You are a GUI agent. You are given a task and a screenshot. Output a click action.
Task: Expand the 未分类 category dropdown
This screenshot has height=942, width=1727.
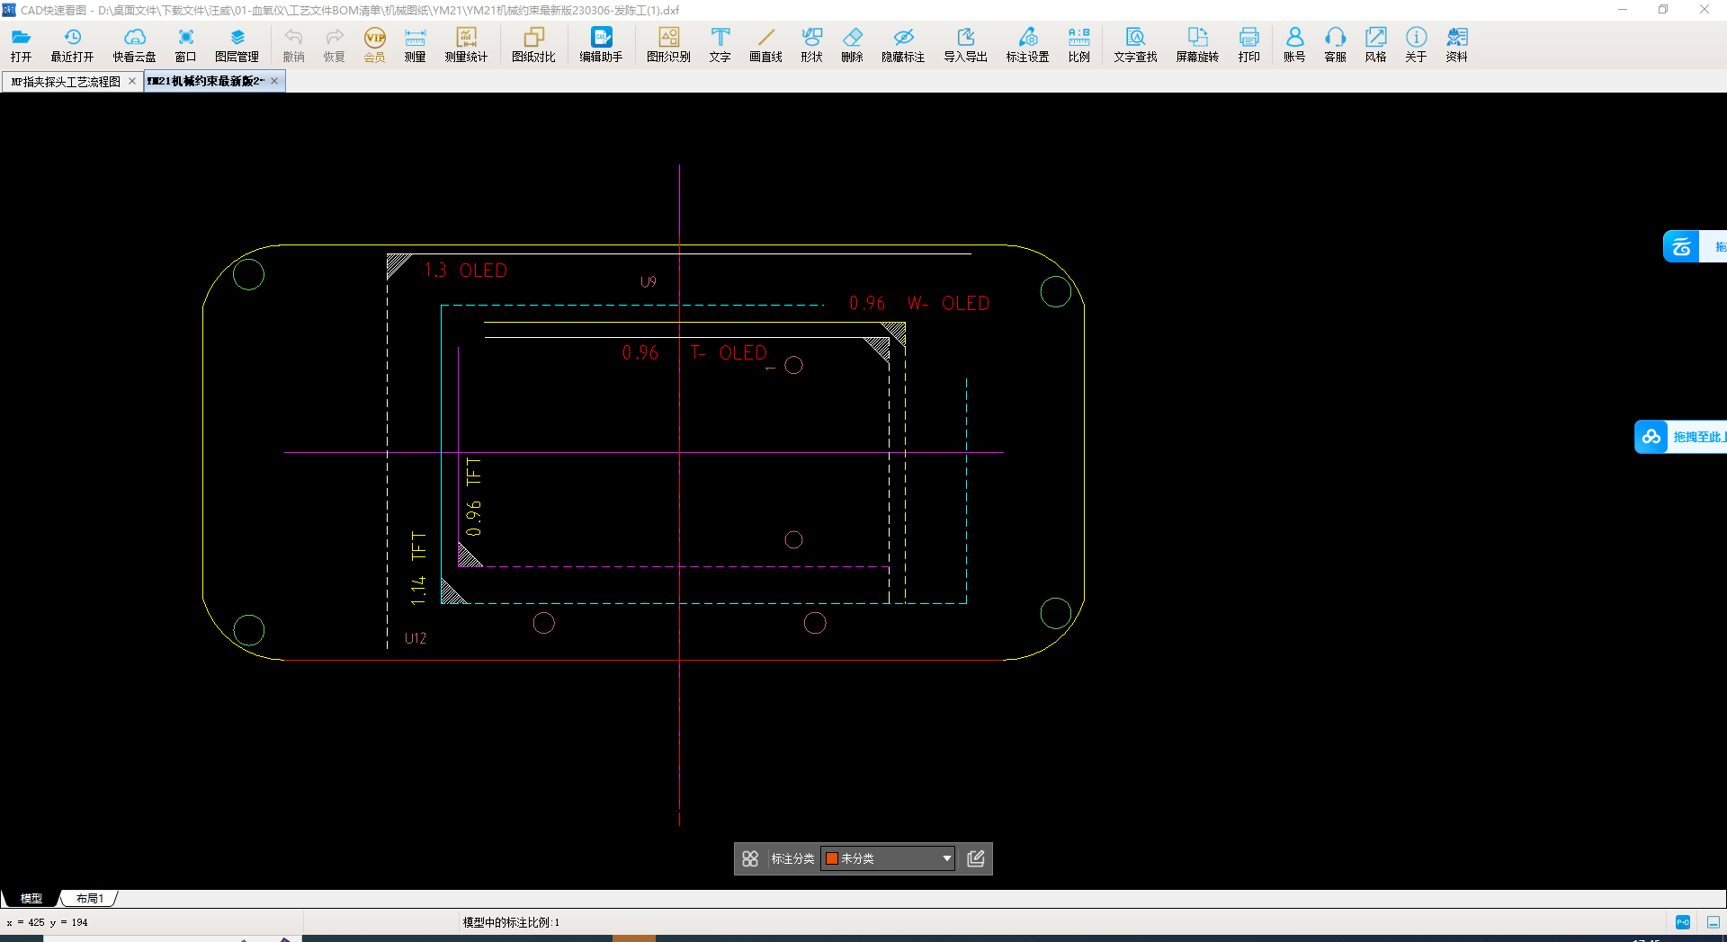coord(946,858)
